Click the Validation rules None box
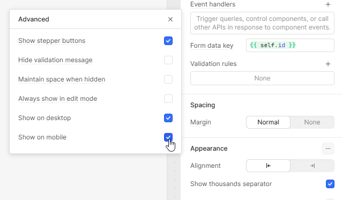This screenshot has height=200, width=342. [262, 78]
